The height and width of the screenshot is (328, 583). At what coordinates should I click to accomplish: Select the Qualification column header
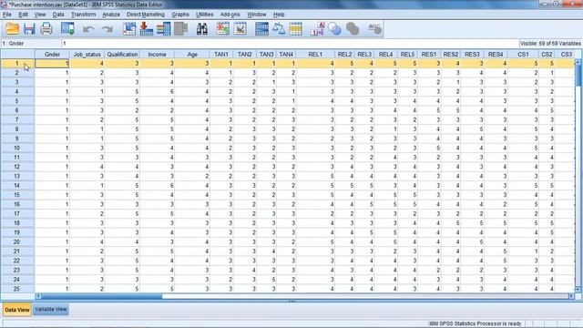click(x=122, y=55)
